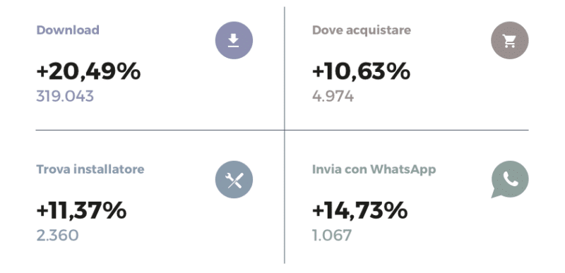The image size is (565, 273).
Task: Click the percent sign in +20,49%
Action: tap(129, 71)
